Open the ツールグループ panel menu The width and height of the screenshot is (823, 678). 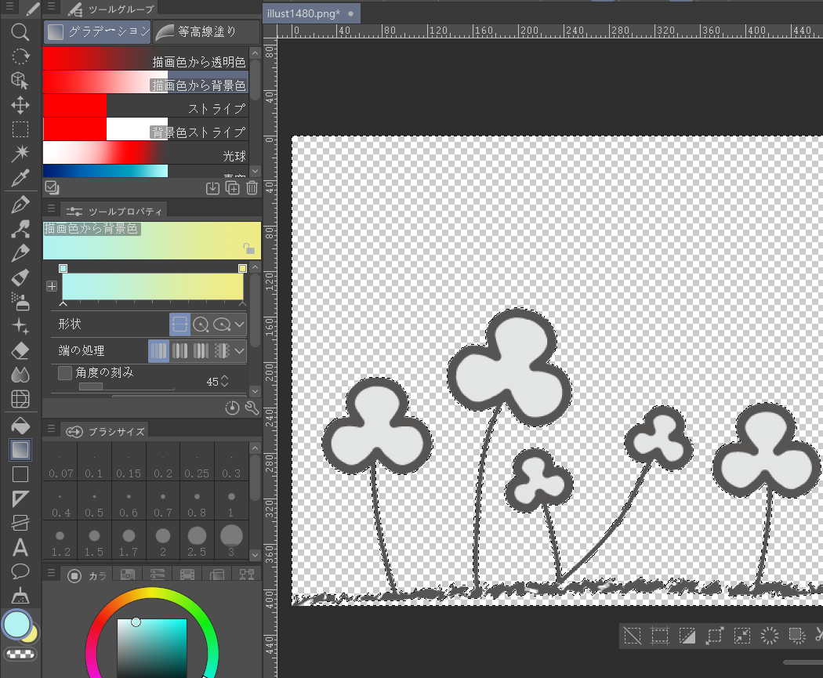(51, 7)
